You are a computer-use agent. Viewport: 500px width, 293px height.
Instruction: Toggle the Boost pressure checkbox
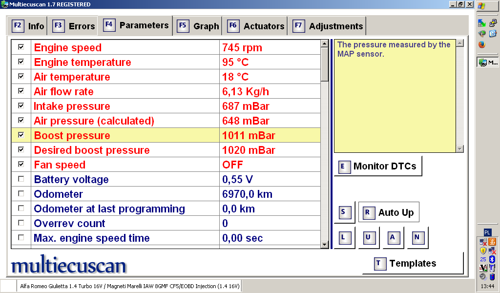(21, 135)
